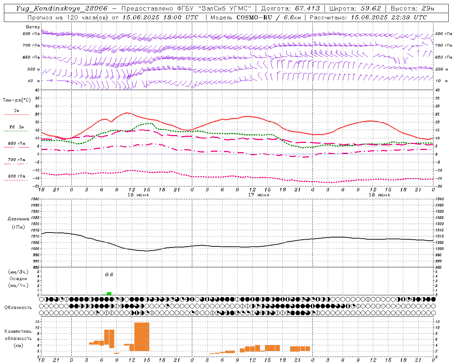Click the Долгота: 67.413 value
This screenshot has height=363, width=454.
(x=290, y=9)
